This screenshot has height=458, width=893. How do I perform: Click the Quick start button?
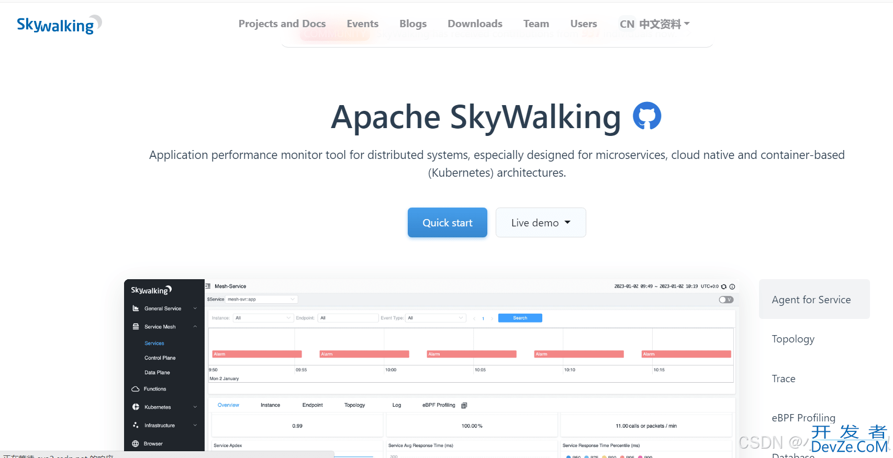[x=448, y=223]
